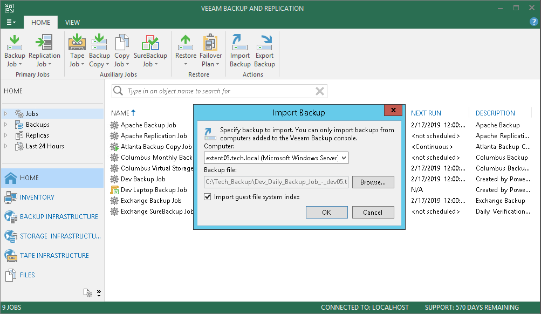The width and height of the screenshot is (541, 314).
Task: Click the Browse... button
Action: tap(373, 182)
